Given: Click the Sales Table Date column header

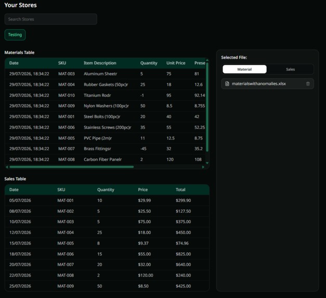Looking at the screenshot, I should click(x=14, y=190).
